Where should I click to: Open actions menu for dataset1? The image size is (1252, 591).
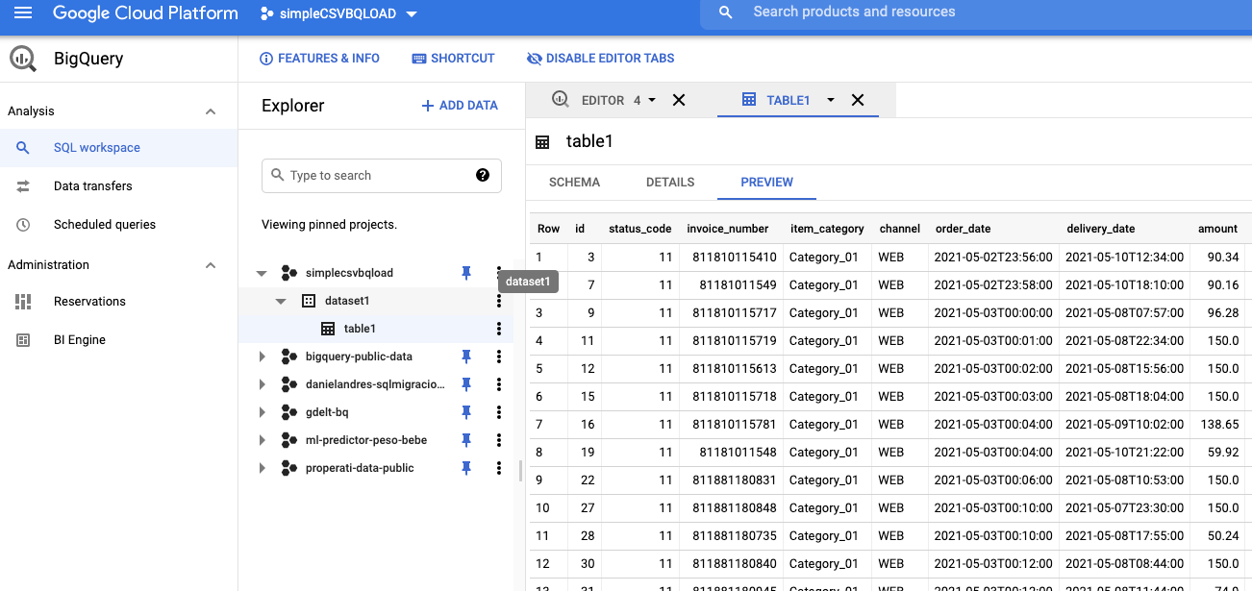click(498, 301)
